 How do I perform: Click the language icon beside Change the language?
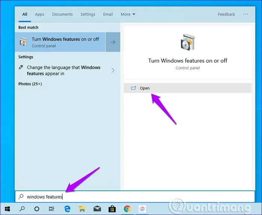click(x=21, y=67)
